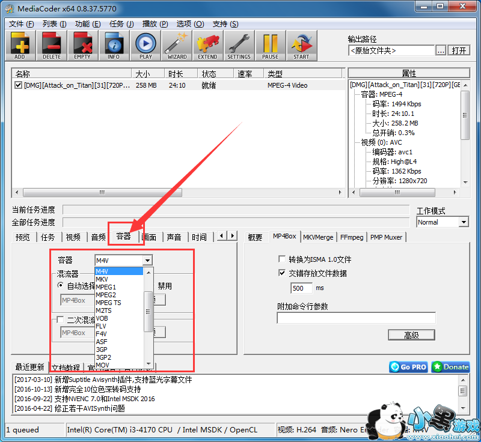Click the news log scroll-down arrow
The height and width of the screenshot is (442, 481).
463,408
